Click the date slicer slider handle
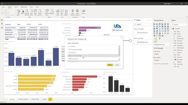The width and height of the screenshot is (188, 105). (x=130, y=41)
